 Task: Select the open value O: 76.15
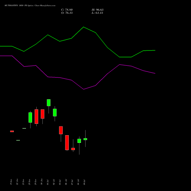pyautogui.click(x=67, y=13)
